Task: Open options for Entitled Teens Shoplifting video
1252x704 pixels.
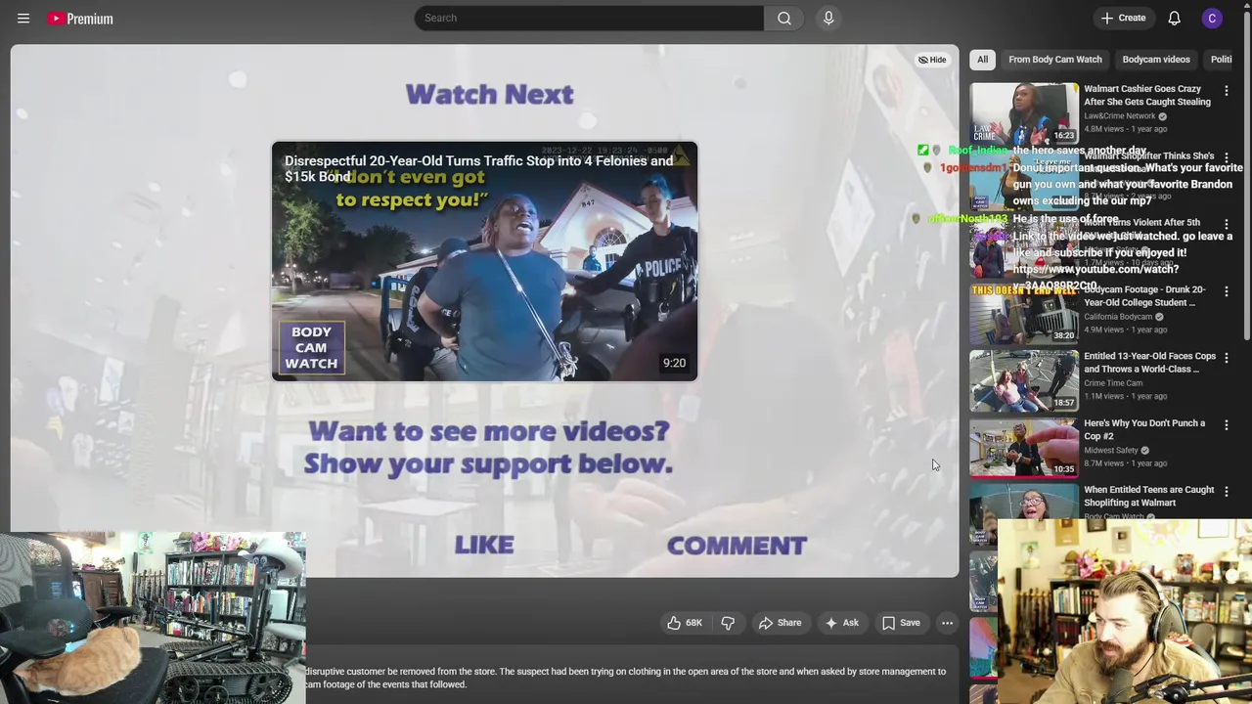Action: point(1227,492)
